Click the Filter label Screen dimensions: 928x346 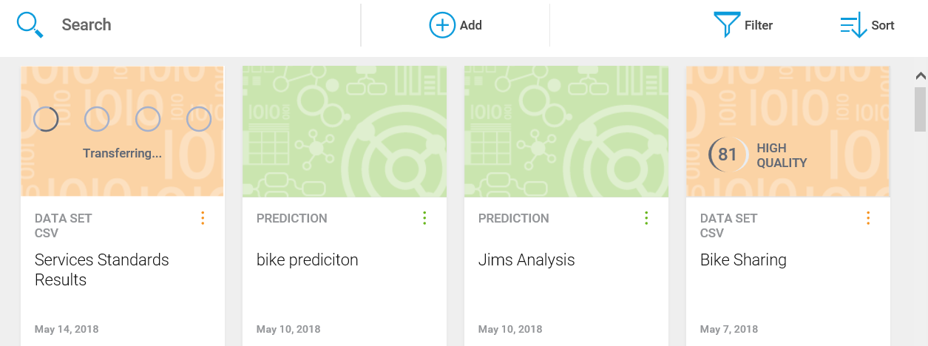(759, 25)
